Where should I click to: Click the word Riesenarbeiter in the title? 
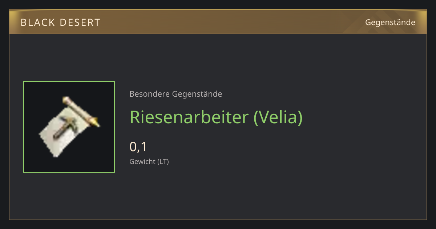[189, 117]
